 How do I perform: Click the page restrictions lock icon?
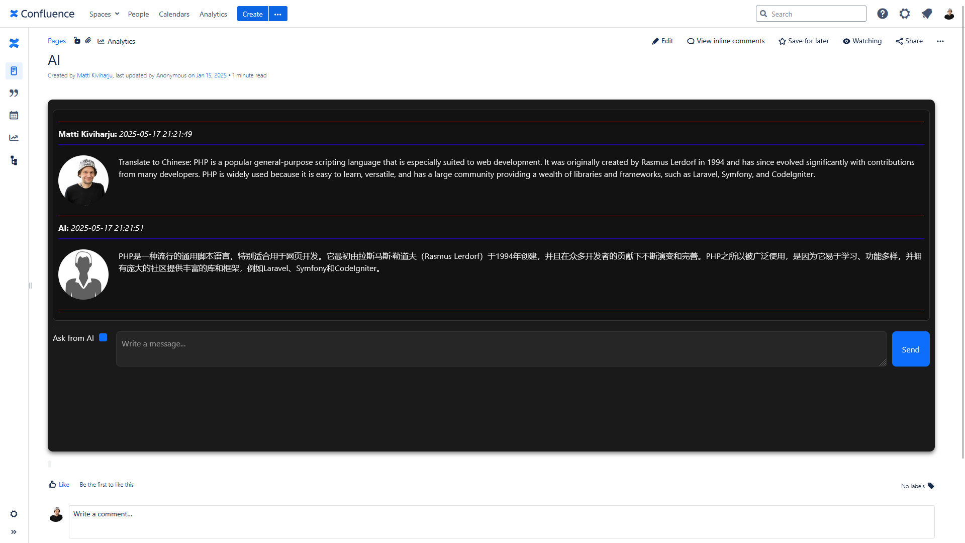77,41
